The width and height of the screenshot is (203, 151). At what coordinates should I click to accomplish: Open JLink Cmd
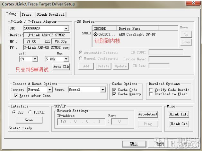179,124
